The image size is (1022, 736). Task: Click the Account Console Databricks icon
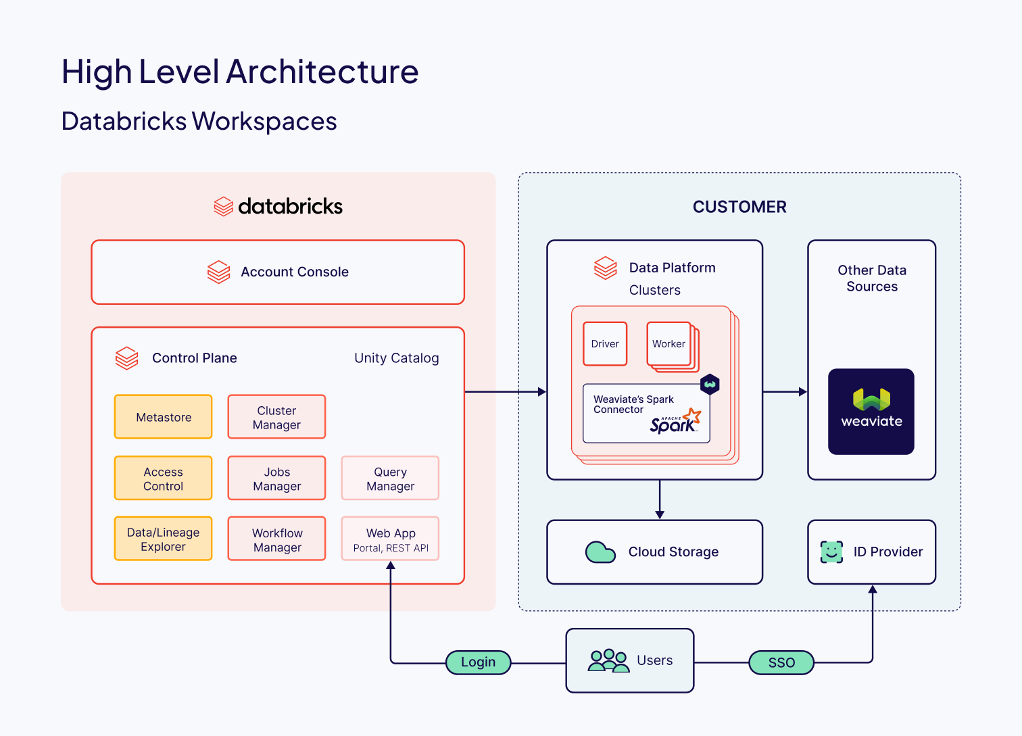pyautogui.click(x=219, y=272)
